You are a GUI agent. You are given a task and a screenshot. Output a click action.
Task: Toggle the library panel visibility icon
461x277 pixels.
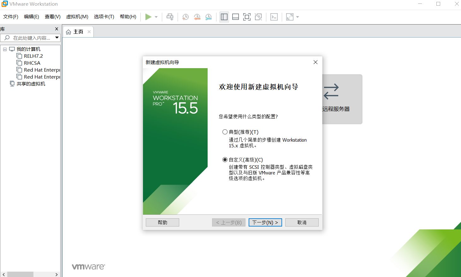pos(224,17)
